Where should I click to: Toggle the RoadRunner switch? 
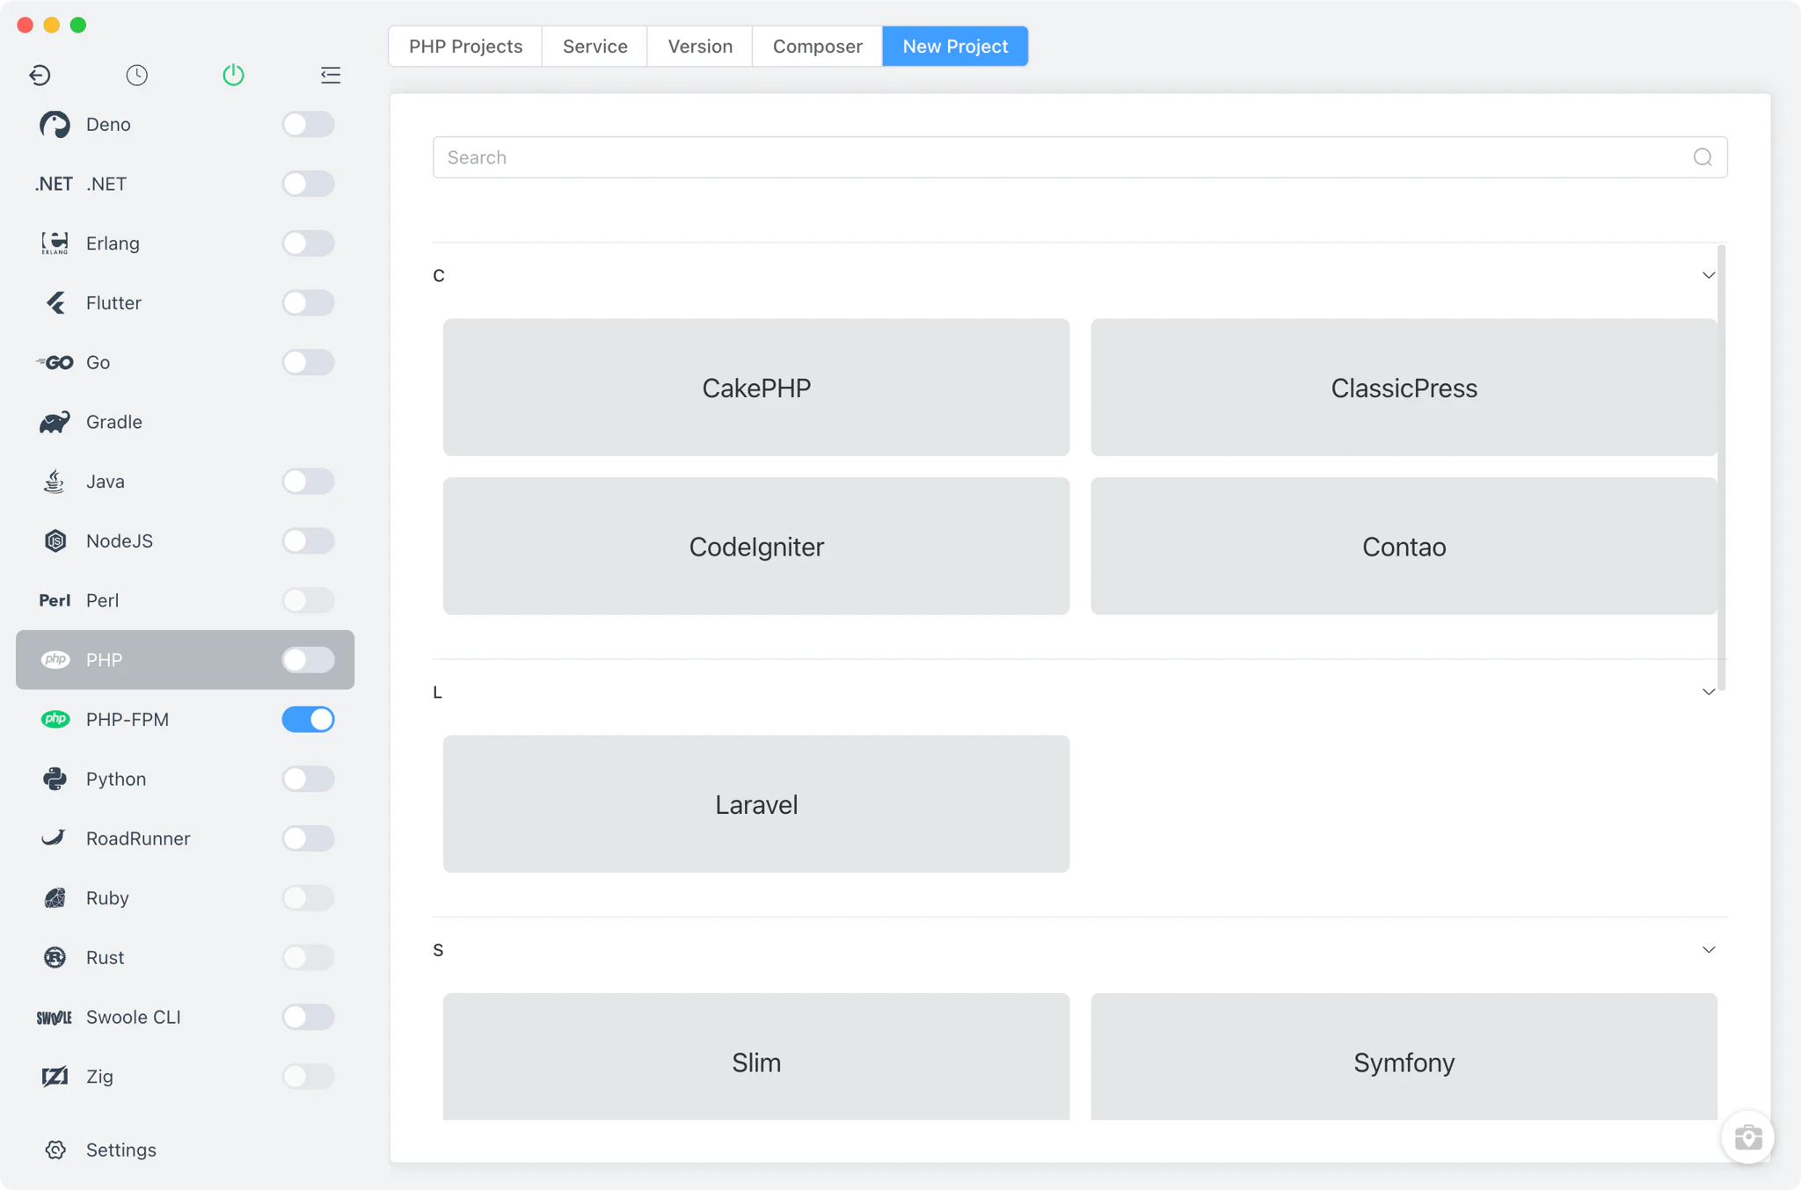(308, 838)
